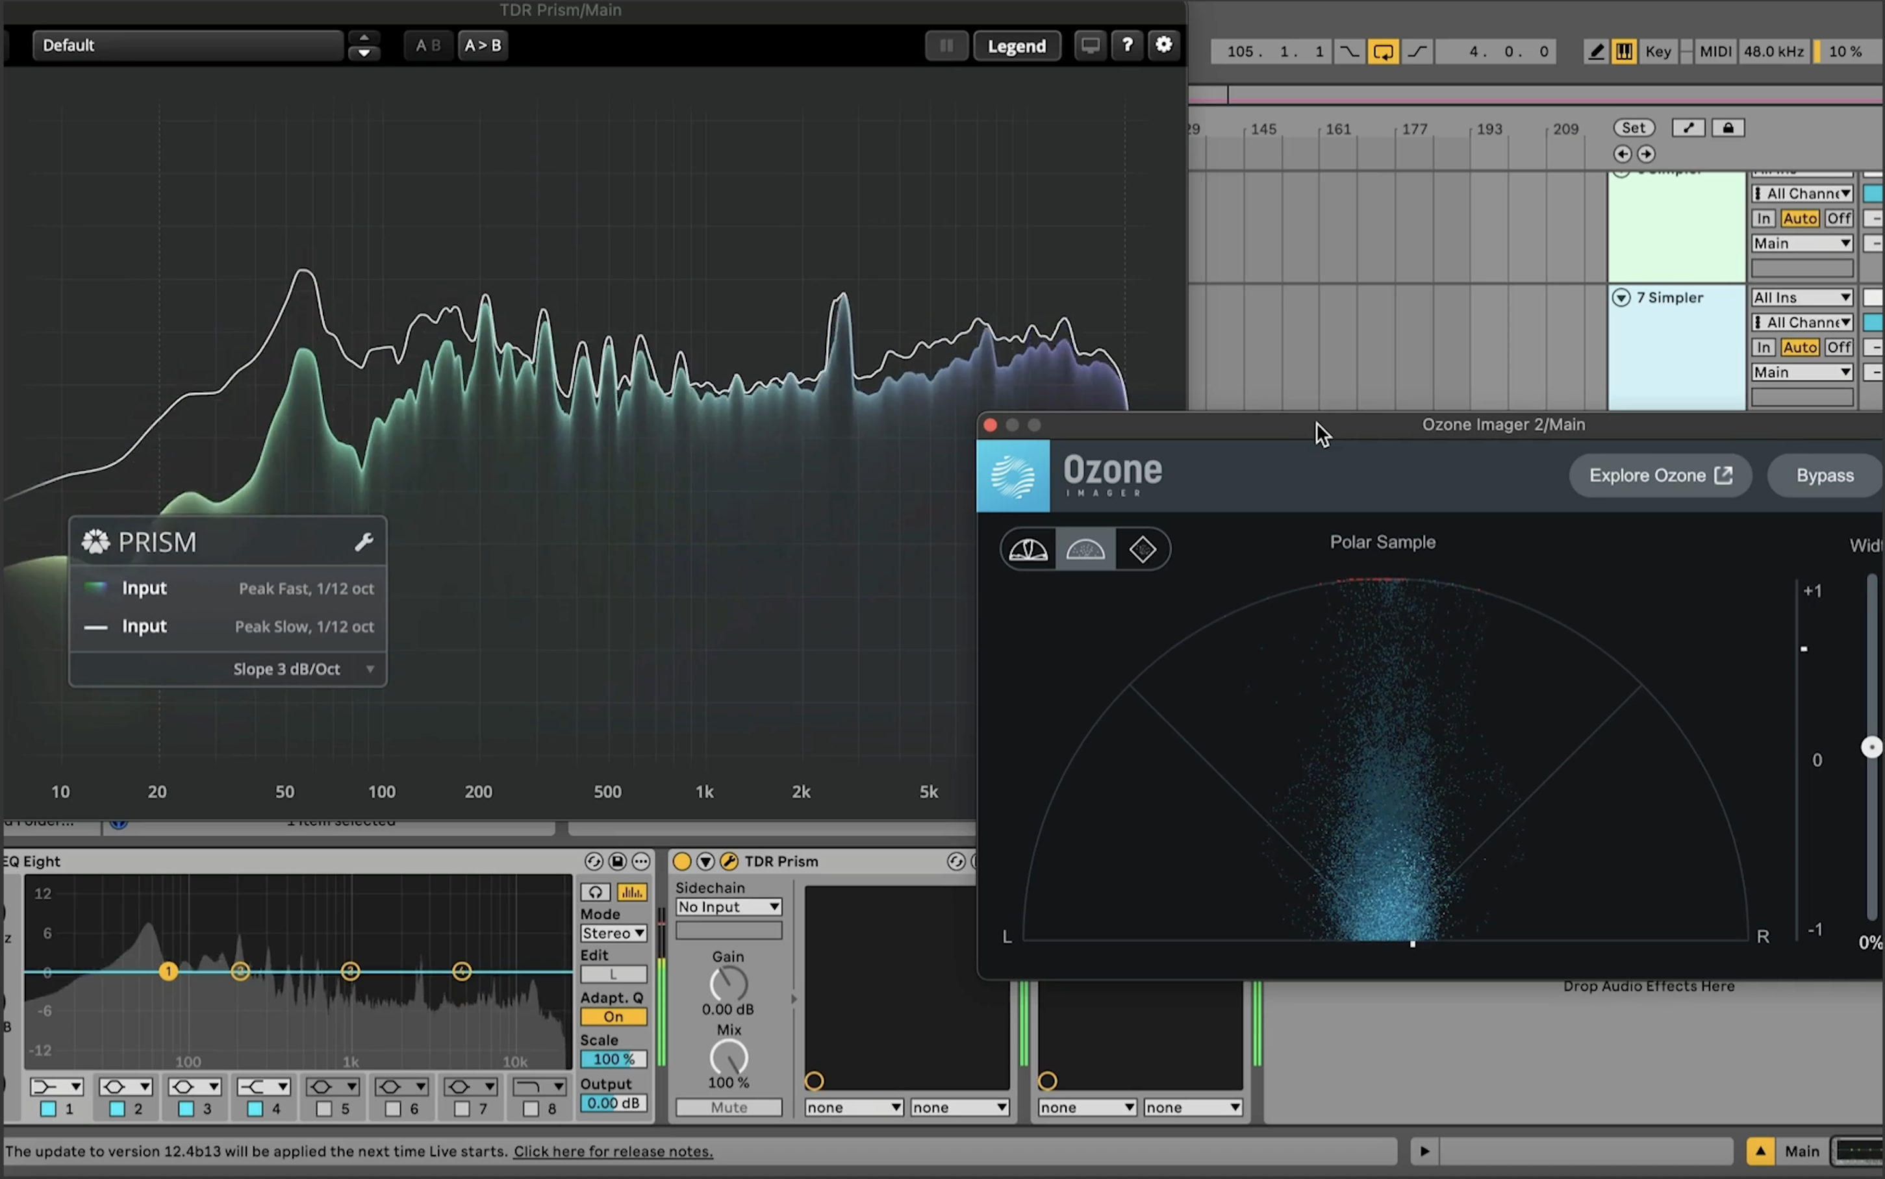Select the Lissajous diamond view in Ozone Imager

point(1143,549)
